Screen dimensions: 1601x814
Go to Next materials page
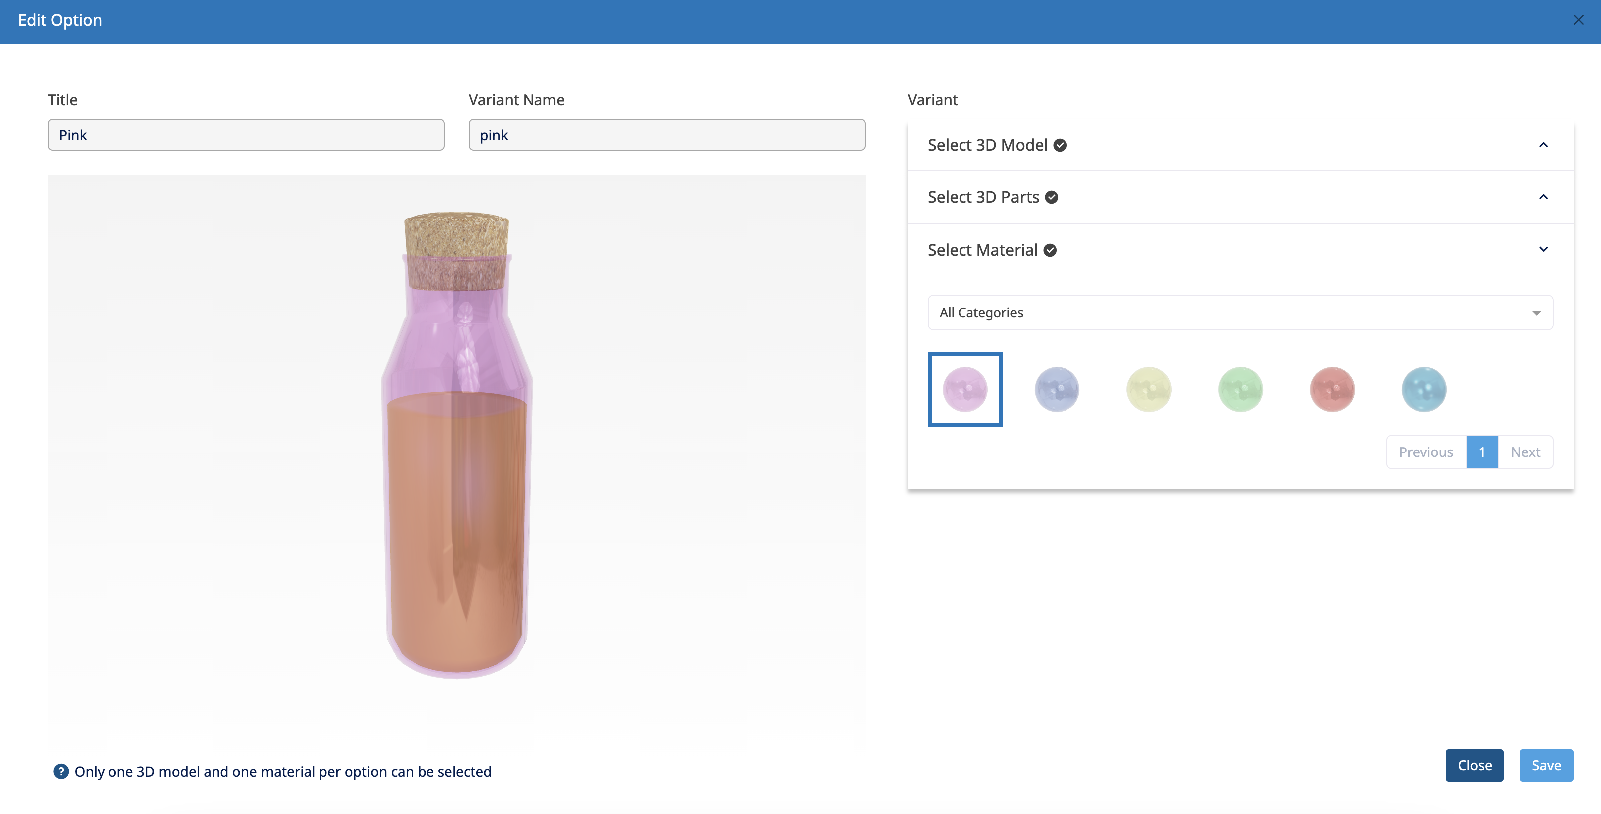(1525, 452)
